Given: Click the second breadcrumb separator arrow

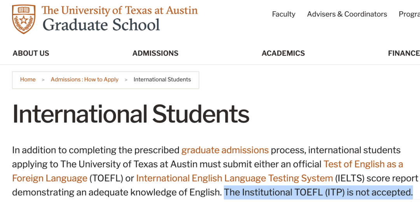Looking at the screenshot, I should pos(126,80).
